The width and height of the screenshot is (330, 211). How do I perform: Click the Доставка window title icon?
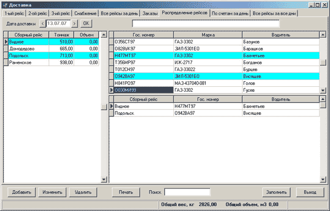[5, 5]
